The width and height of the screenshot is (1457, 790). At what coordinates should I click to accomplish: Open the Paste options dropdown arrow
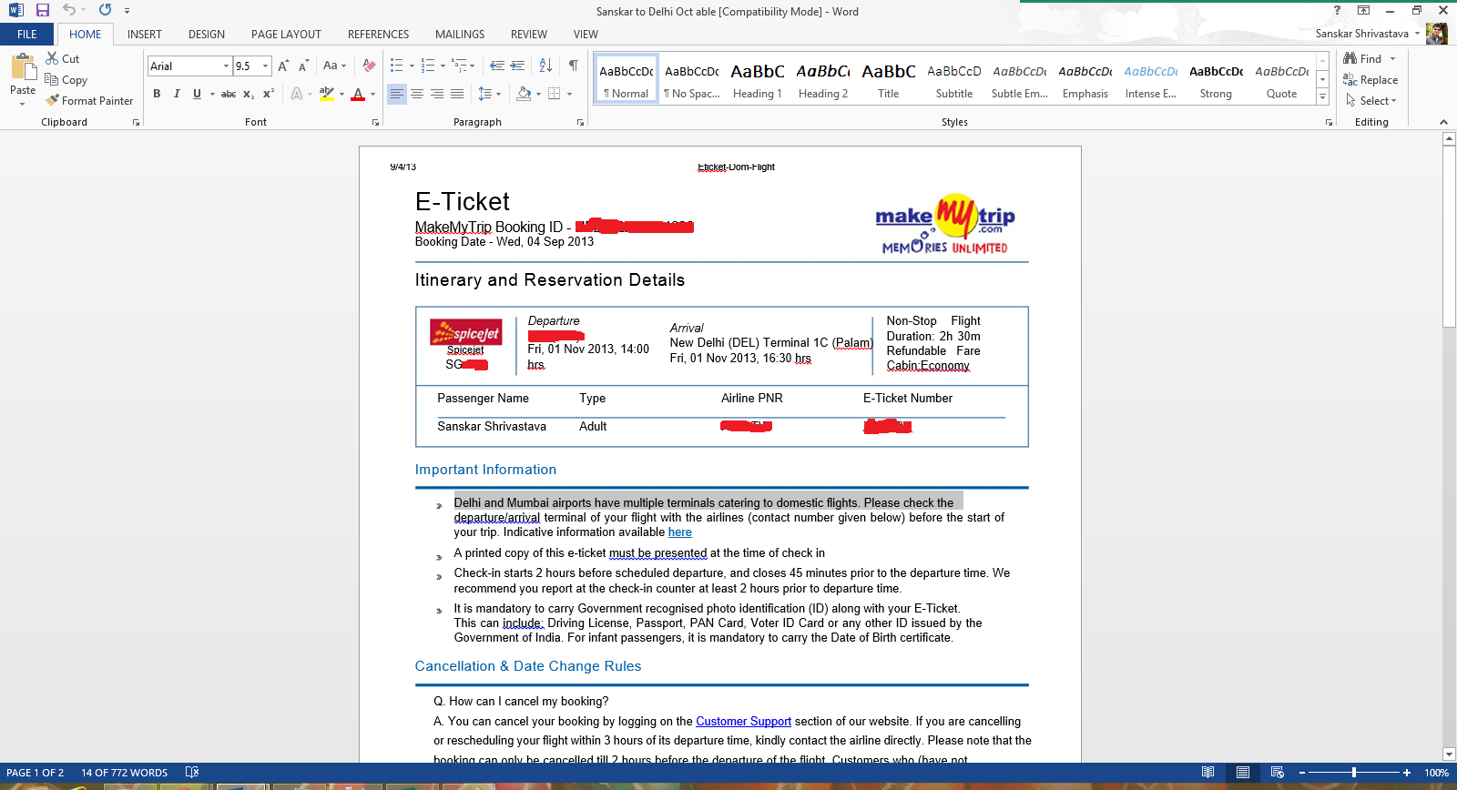click(23, 104)
